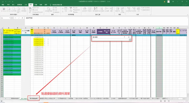Click the account profile picture icon
189x103 pixels.
coord(168,2)
